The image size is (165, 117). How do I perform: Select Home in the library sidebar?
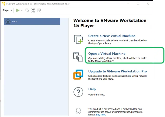[x=32, y=21]
